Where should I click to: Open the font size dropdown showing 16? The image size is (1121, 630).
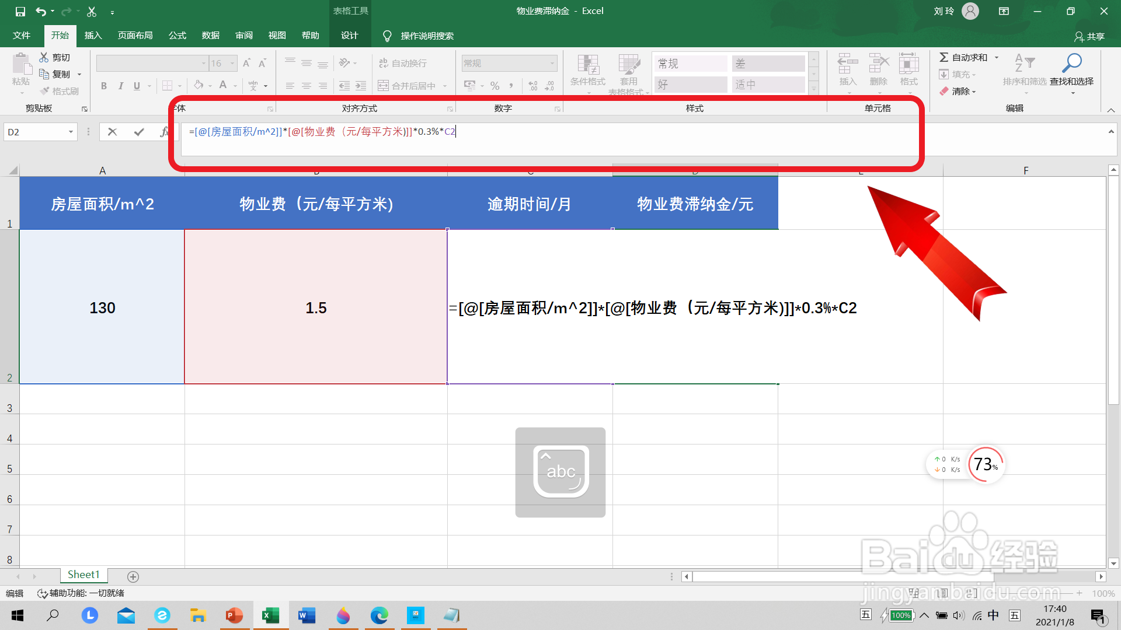(232, 63)
